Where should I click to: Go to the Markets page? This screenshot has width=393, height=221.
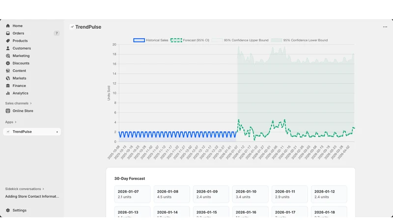coord(32,79)
